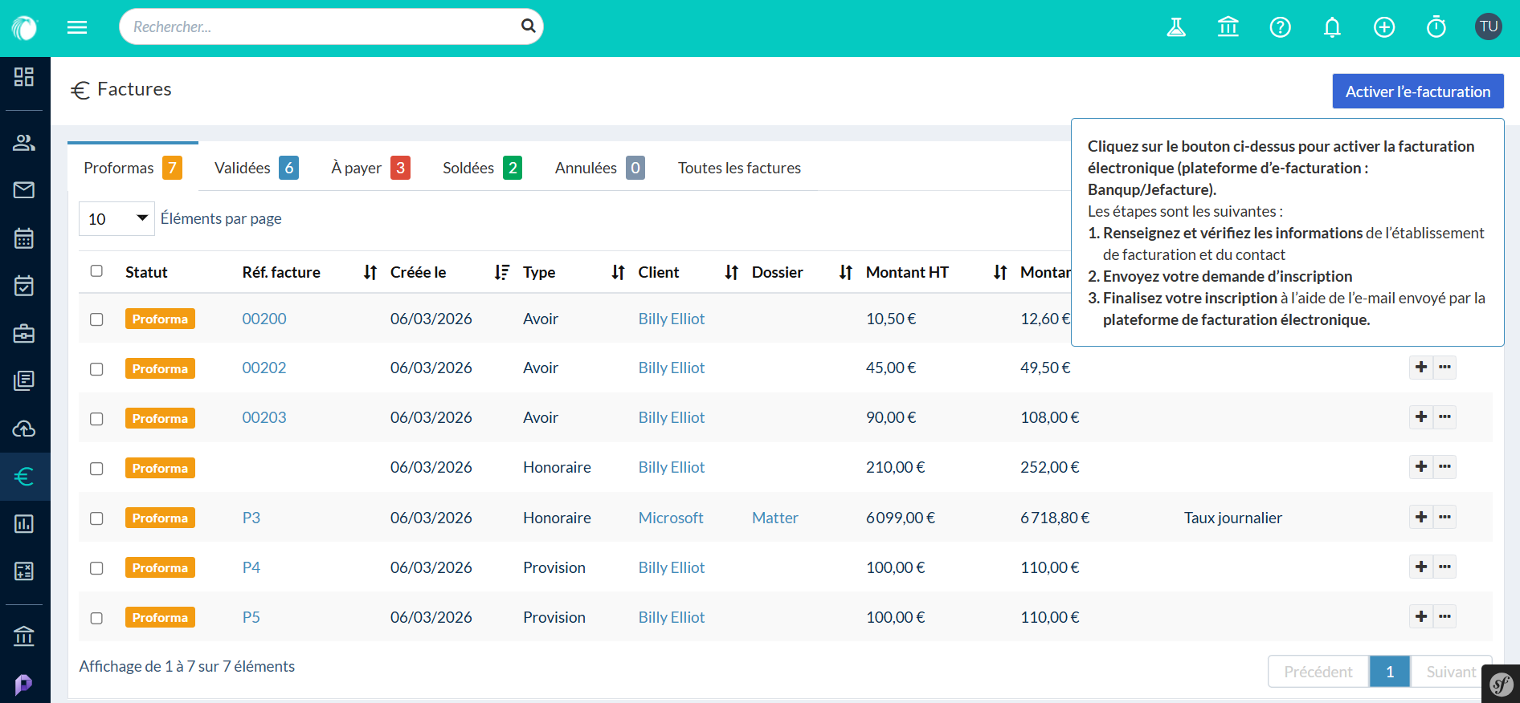Click the timer stopwatch icon
Screen dimensions: 1520x703
click(x=1436, y=27)
